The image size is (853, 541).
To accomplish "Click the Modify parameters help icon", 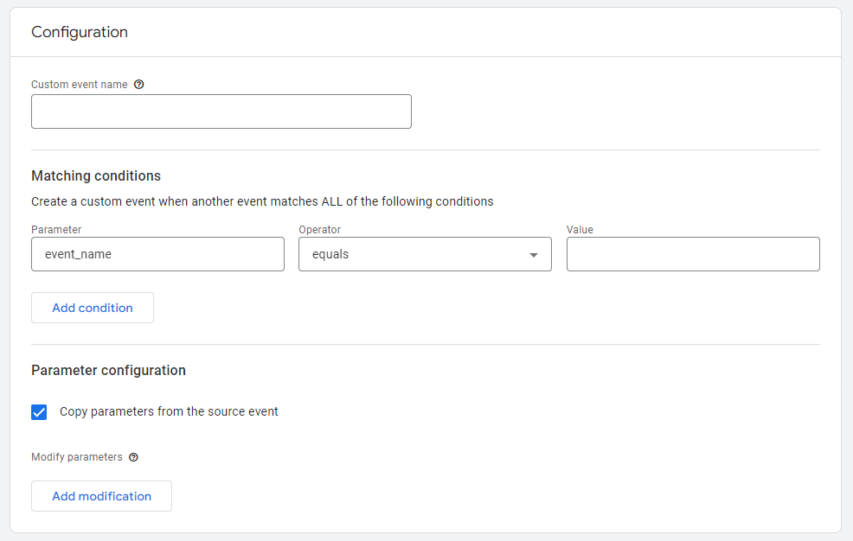I will [133, 457].
